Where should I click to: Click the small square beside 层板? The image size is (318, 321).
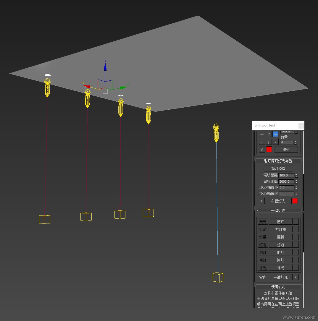296,237
